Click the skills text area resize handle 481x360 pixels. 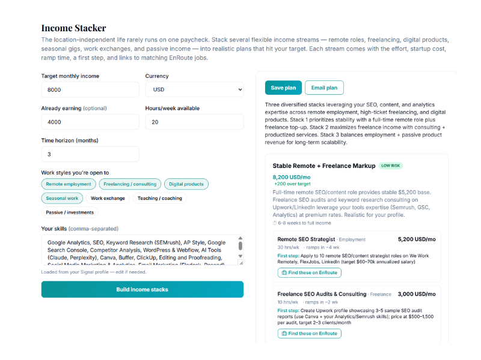(x=241, y=263)
